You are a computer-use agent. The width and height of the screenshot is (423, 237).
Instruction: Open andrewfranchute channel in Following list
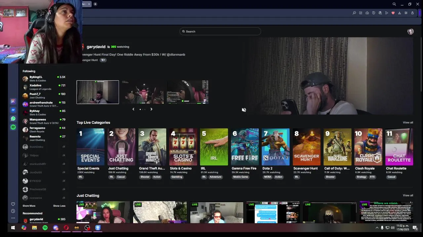(x=44, y=104)
